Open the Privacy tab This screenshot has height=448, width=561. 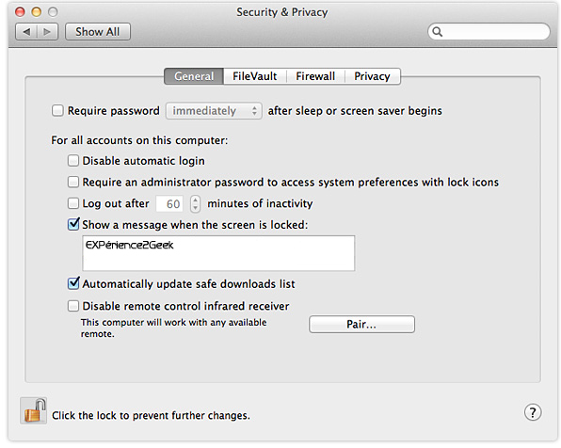tap(372, 76)
